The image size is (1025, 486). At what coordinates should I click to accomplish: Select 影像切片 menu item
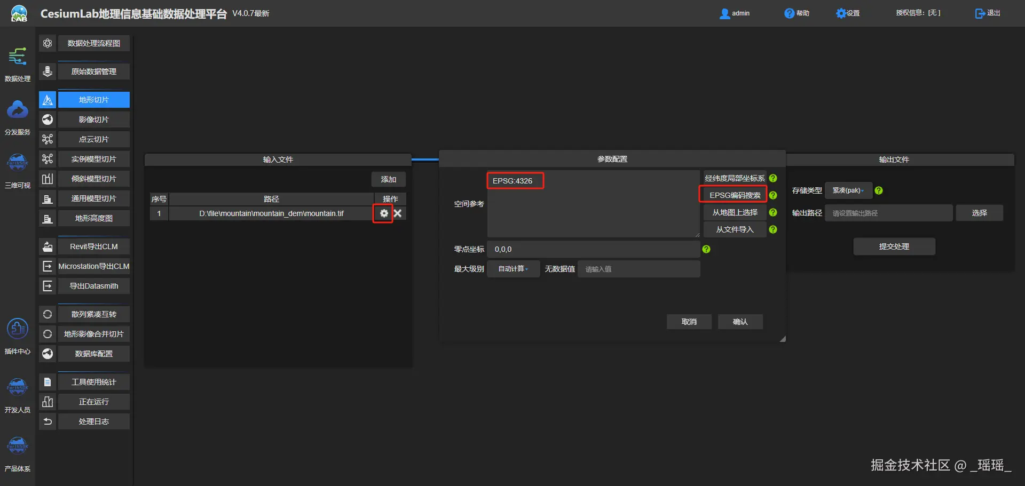(94, 119)
